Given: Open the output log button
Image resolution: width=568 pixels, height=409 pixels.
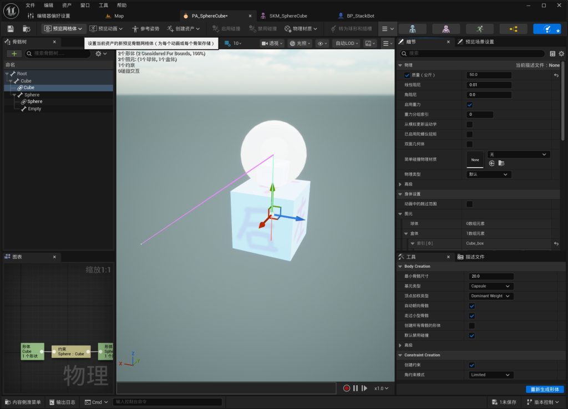Looking at the screenshot, I should point(62,402).
